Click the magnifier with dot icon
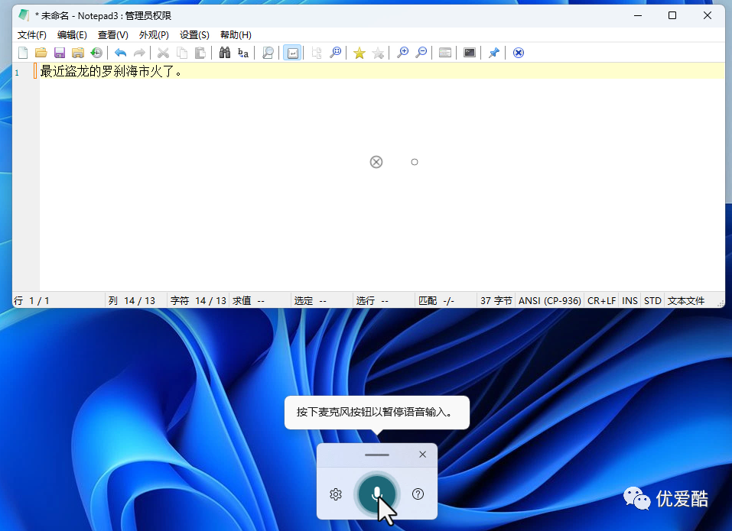 335,53
